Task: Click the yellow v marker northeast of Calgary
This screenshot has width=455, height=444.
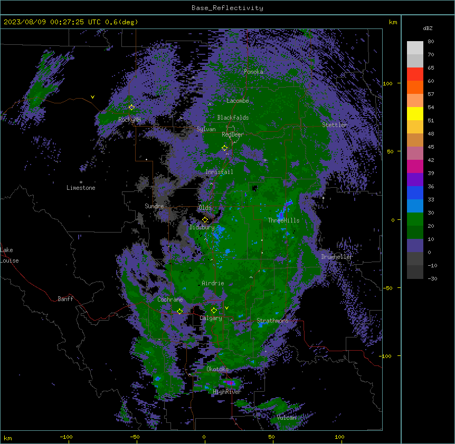Action: pyautogui.click(x=226, y=308)
